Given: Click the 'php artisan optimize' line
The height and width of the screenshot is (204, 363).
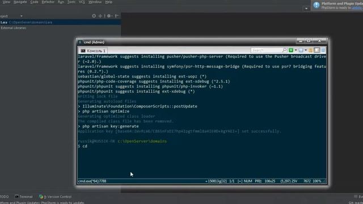Looking at the screenshot, I should (x=103, y=111).
